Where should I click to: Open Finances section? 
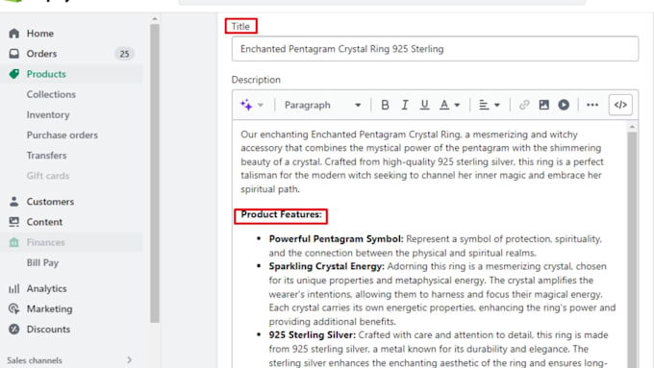pyautogui.click(x=45, y=242)
